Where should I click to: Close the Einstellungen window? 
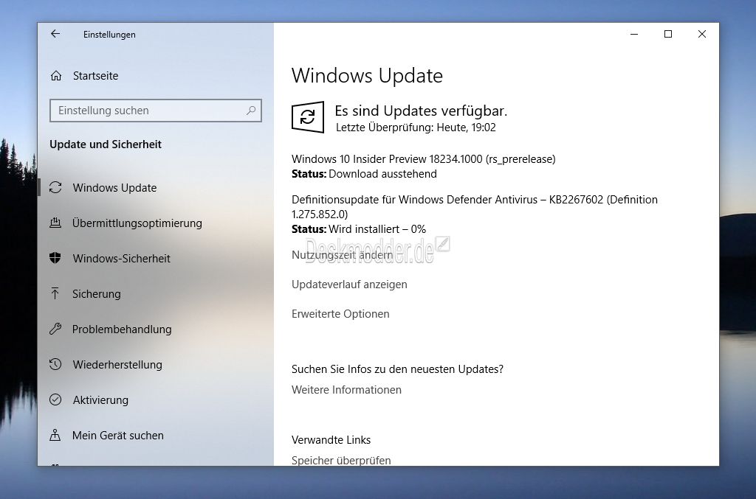(x=702, y=34)
